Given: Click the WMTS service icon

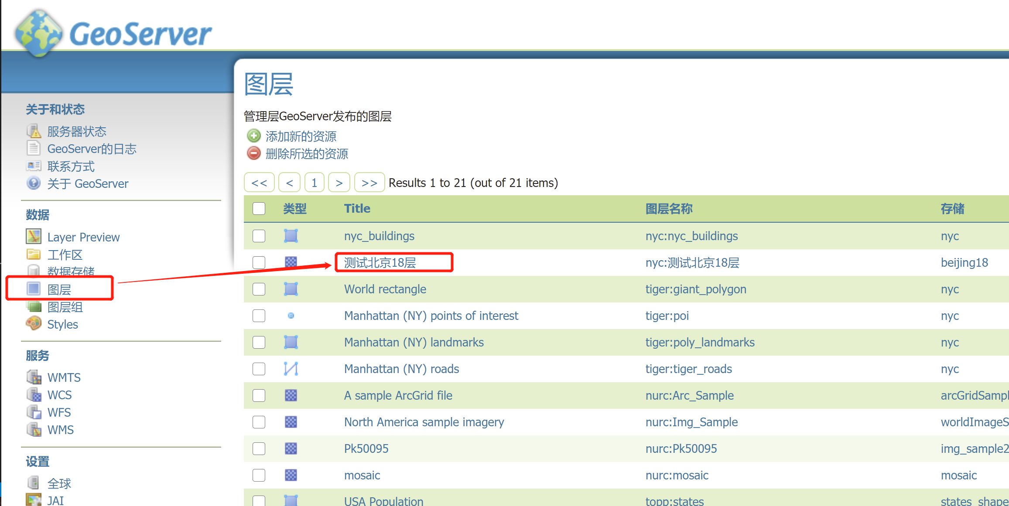Looking at the screenshot, I should [34, 377].
